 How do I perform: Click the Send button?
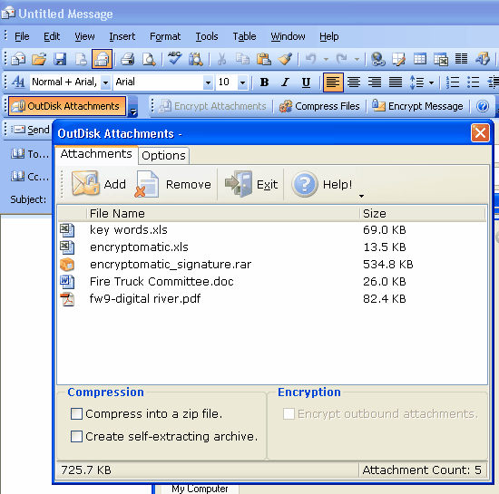[31, 130]
